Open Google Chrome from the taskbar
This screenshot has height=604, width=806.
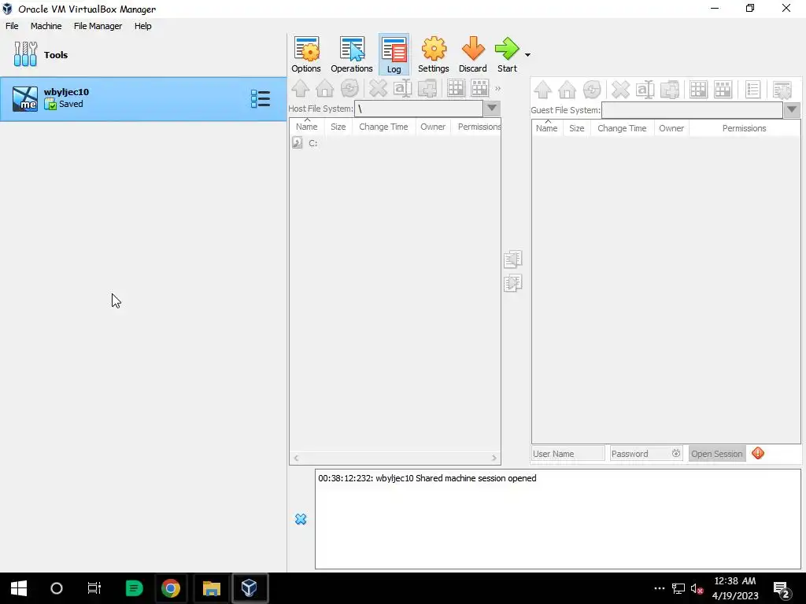coord(171,588)
